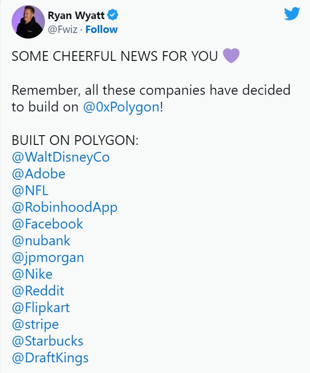Click the @jpmorgan mention link
Screen dimensions: 310x373
click(48, 257)
